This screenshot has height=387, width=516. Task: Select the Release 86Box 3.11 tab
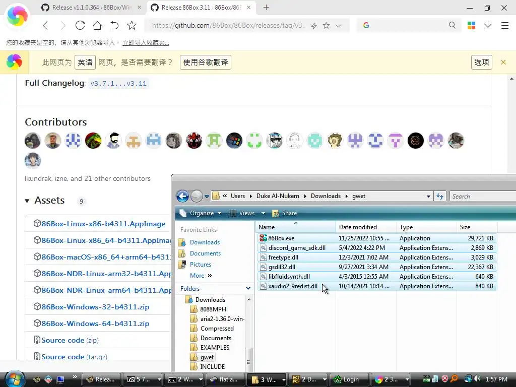pos(201,7)
